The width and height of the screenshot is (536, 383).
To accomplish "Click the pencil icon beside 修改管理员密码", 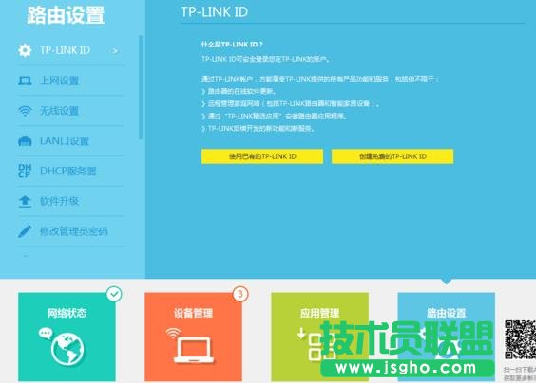I will [25, 231].
